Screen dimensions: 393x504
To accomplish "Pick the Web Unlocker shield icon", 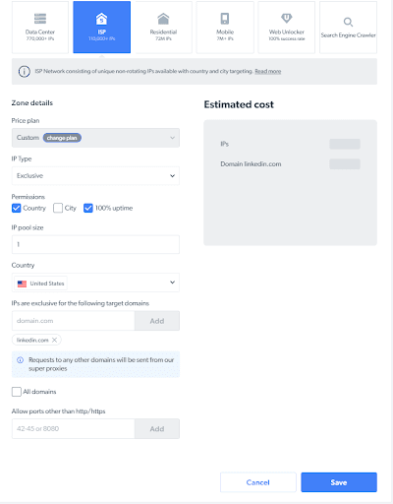I will 287,18.
